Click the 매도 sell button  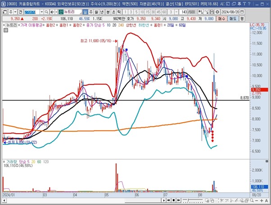click(x=233, y=18)
